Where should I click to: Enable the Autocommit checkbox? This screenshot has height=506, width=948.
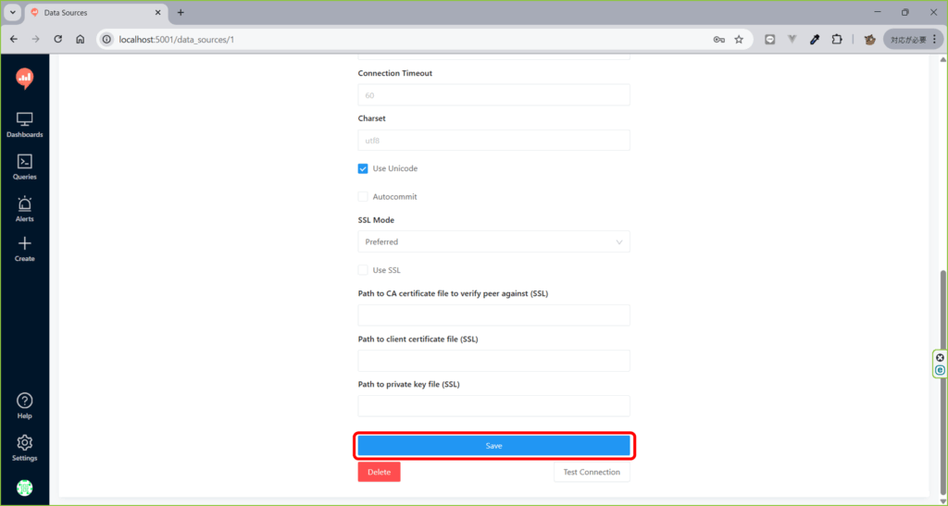[x=363, y=197]
